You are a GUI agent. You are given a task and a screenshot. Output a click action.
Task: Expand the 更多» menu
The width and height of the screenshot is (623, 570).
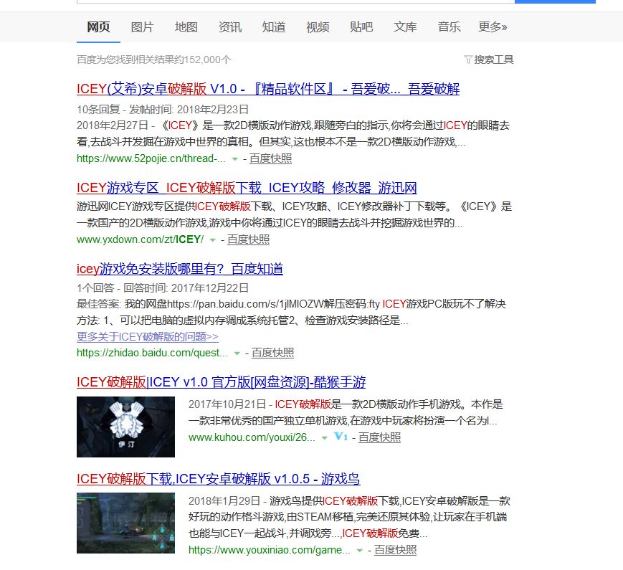493,27
